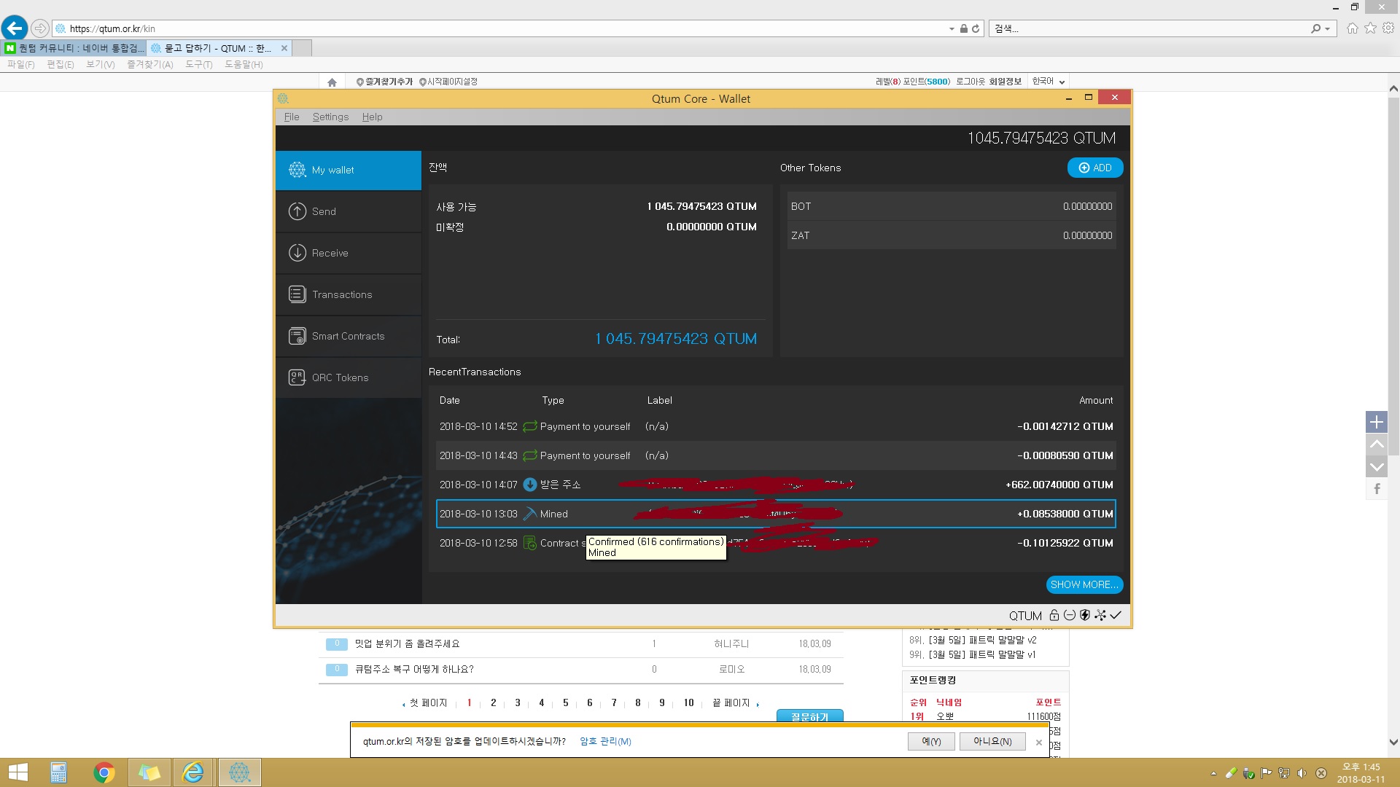Click the Mined pickaxe transaction icon
1400x787 pixels.
pyautogui.click(x=530, y=514)
